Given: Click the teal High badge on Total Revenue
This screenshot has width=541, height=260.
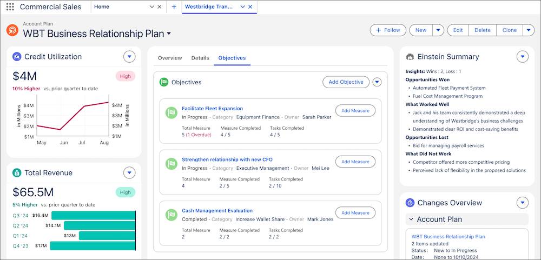Looking at the screenshot, I should click(126, 192).
